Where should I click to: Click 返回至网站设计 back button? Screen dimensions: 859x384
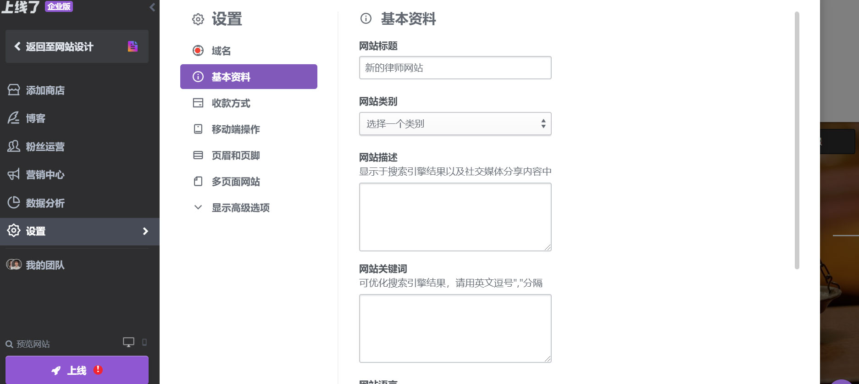(60, 47)
